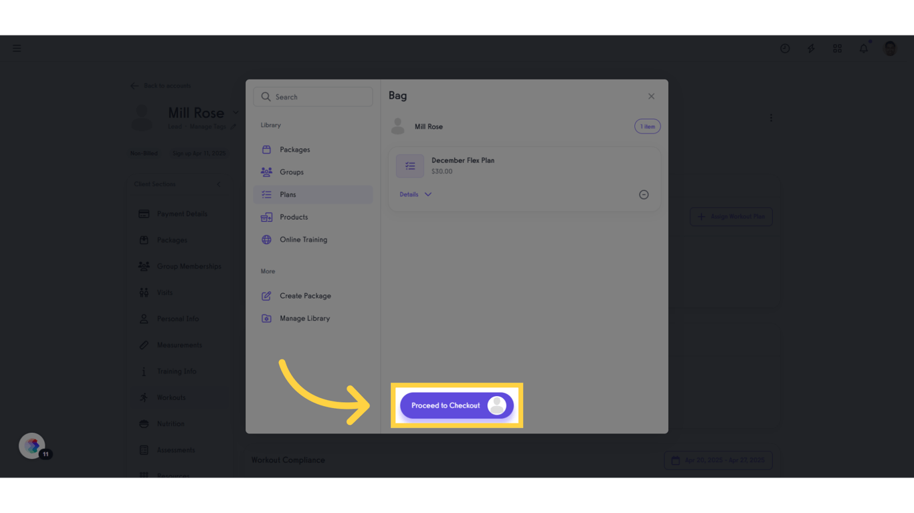
Task: Open the apps grid icon in top bar
Action: [x=837, y=49]
